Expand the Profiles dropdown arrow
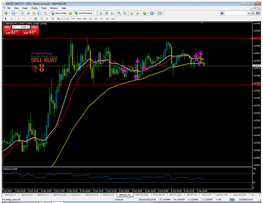This screenshot has width=263, height=203. click(16, 13)
